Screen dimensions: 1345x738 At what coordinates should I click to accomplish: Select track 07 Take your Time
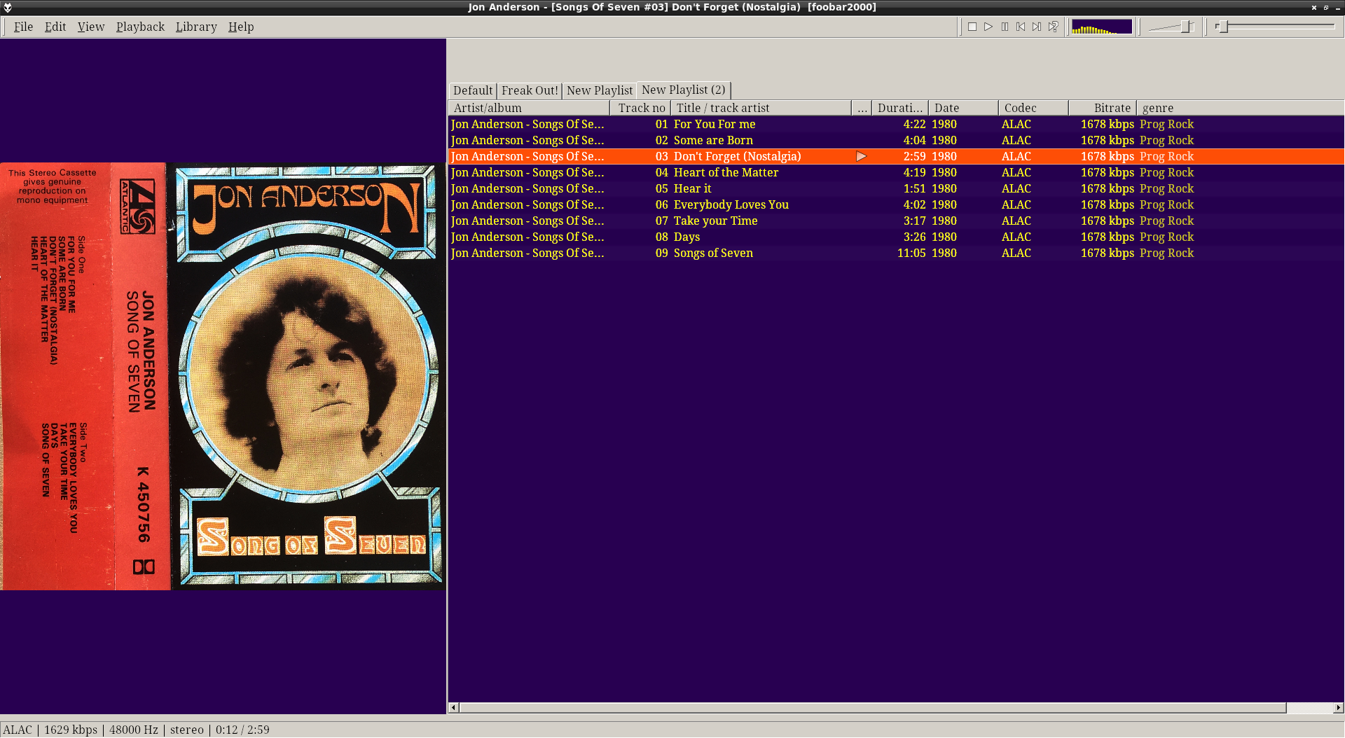coord(896,221)
